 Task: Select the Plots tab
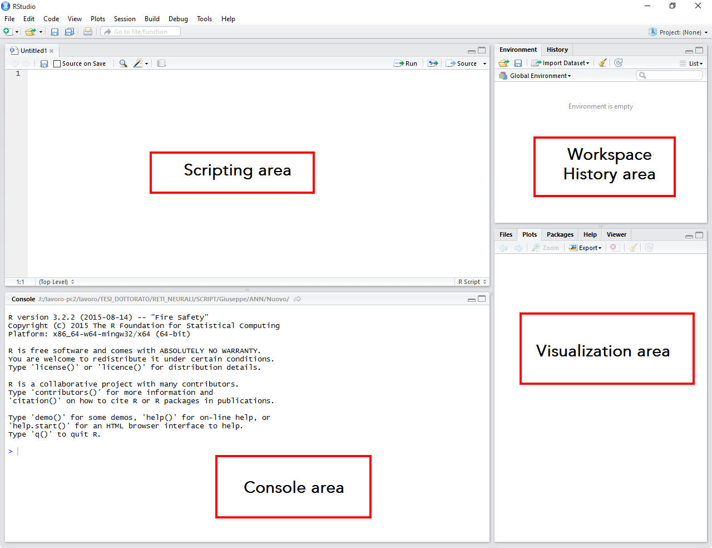click(530, 234)
